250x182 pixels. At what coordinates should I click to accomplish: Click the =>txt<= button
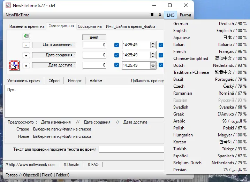point(96,81)
